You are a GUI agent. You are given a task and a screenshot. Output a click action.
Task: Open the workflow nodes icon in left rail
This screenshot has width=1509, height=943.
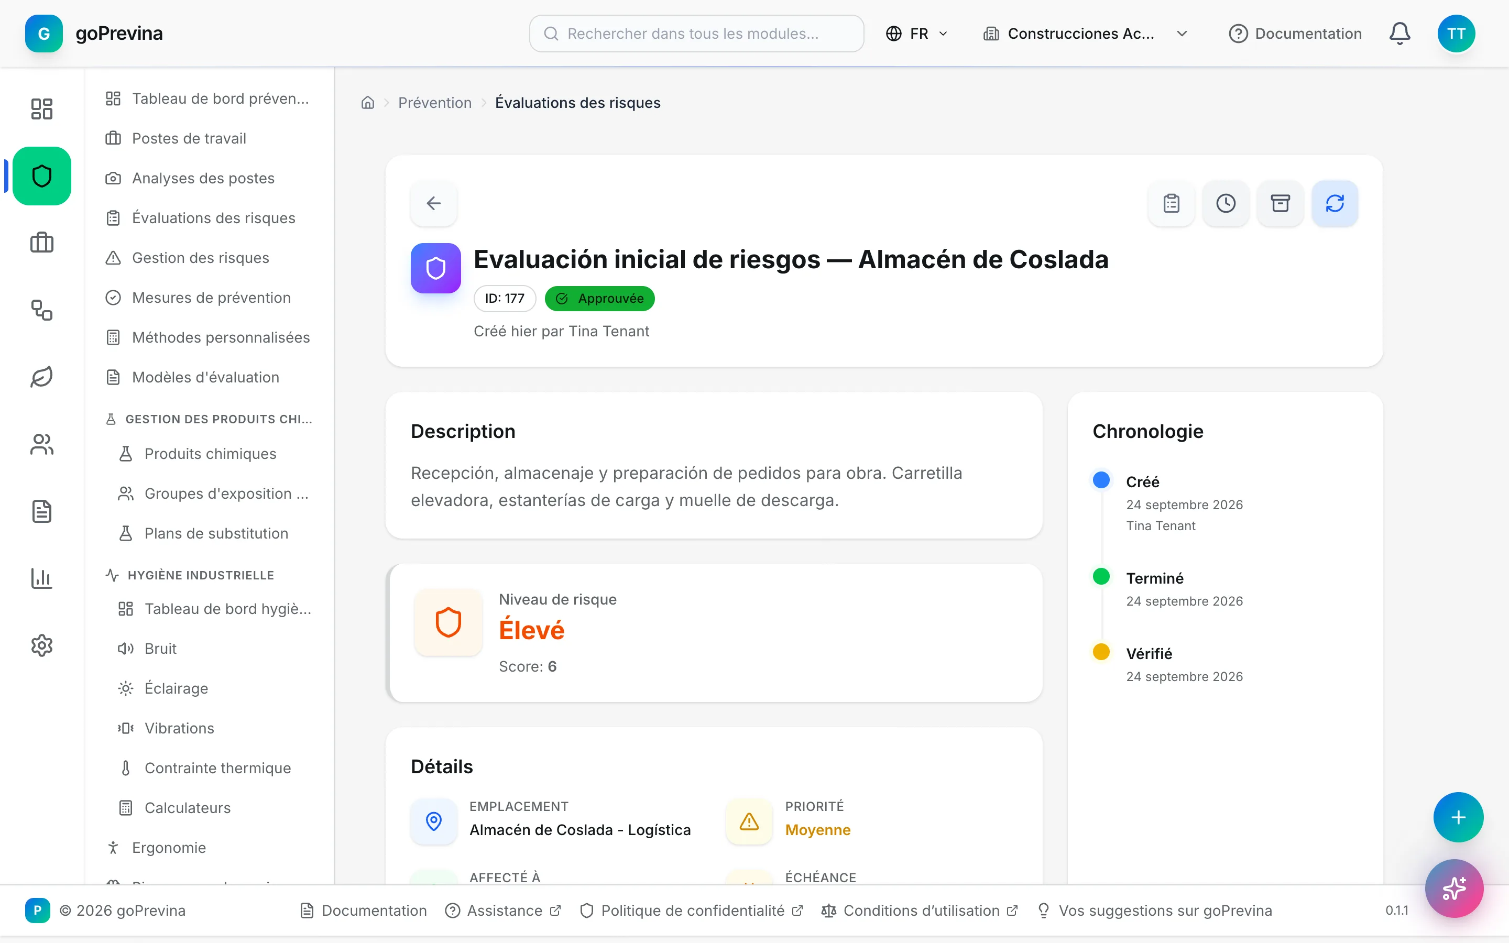(42, 310)
